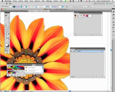Viewport: 115px width, 92px height.
Task: Change screen mode at toolbox bottom
Action: [7, 52]
